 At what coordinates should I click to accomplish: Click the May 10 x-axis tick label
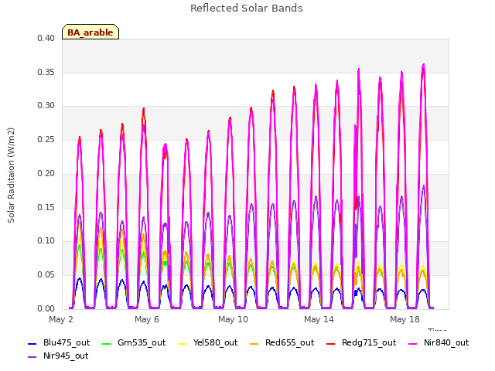coord(233,319)
